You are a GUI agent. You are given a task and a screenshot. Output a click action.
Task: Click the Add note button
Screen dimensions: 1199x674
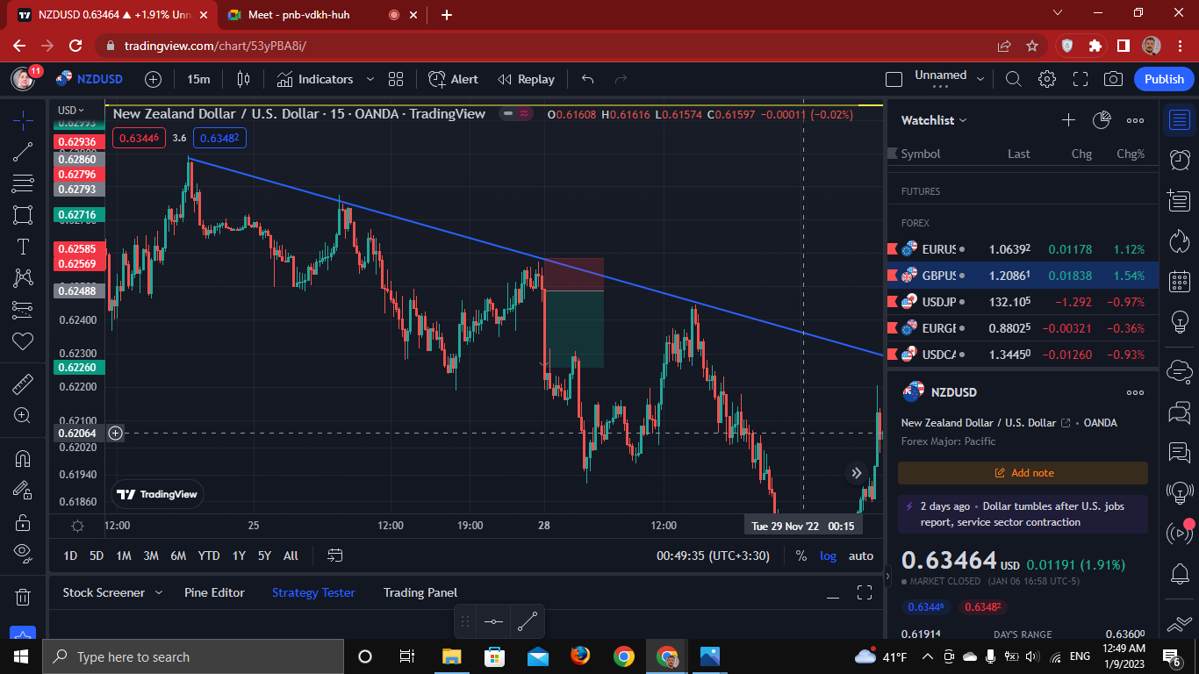coord(1023,473)
